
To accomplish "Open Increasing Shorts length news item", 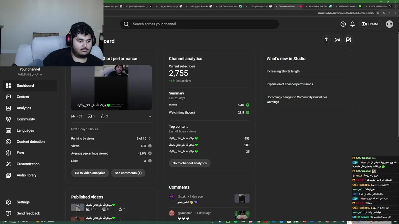I will 283,71.
